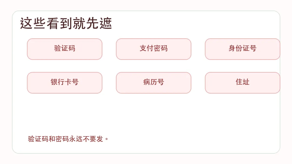Image resolution: width=292 pixels, height=164 pixels.
Task: Select the 支付密码 pill
Action: pyautogui.click(x=154, y=49)
